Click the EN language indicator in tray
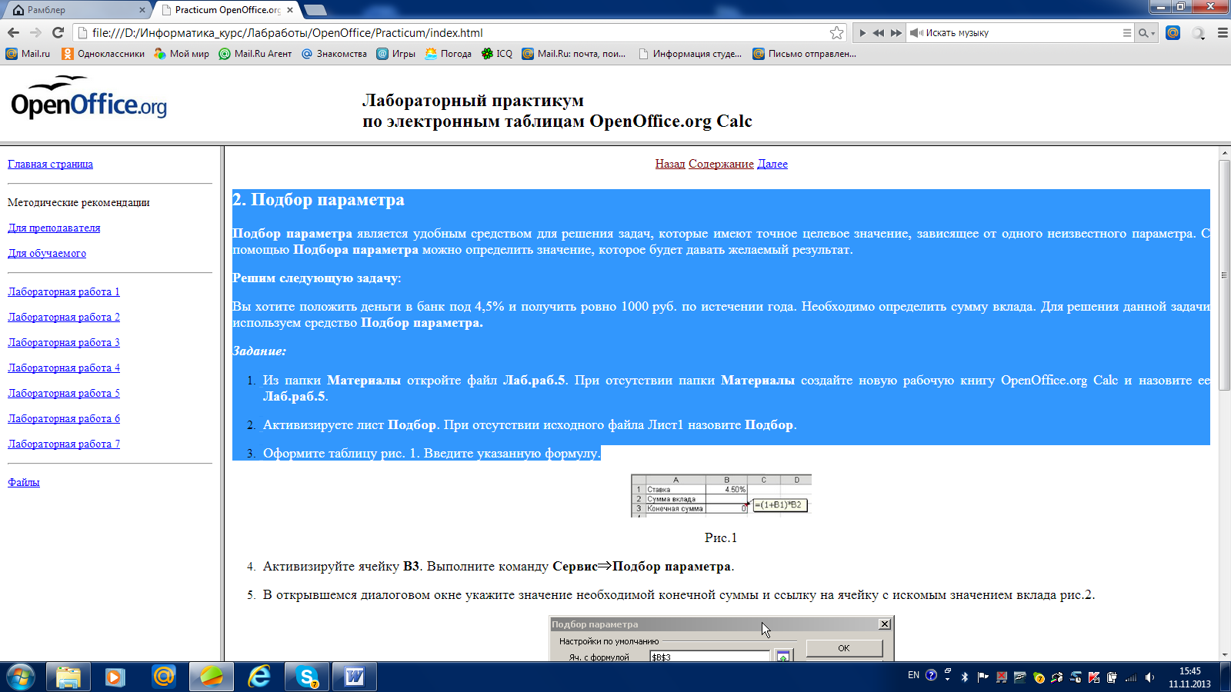 click(x=913, y=675)
